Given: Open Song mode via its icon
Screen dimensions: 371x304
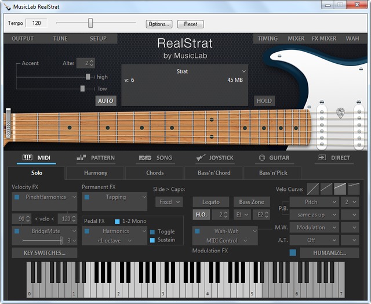Looking at the screenshot, I should (146, 158).
